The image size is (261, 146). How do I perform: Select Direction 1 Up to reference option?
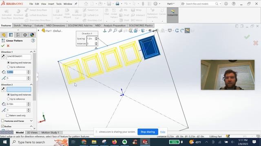(x=8, y=67)
